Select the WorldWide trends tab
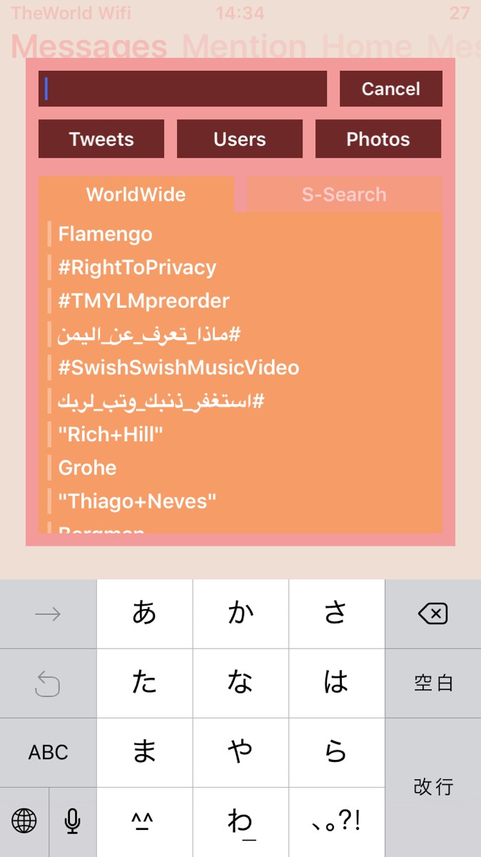 point(136,194)
